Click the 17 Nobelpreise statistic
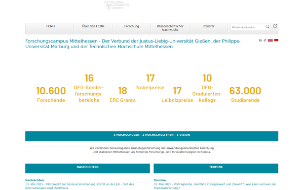The image size is (304, 190). pyautogui.click(x=150, y=82)
